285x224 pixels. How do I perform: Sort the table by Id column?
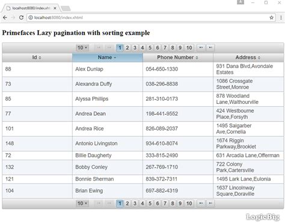(37, 58)
